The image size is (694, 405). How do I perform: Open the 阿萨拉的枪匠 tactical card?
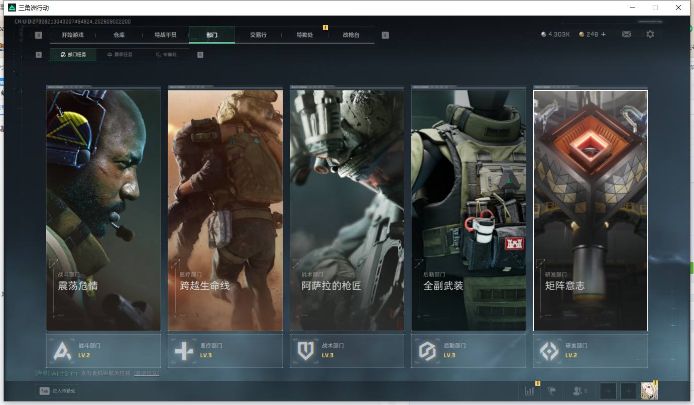pos(347,210)
